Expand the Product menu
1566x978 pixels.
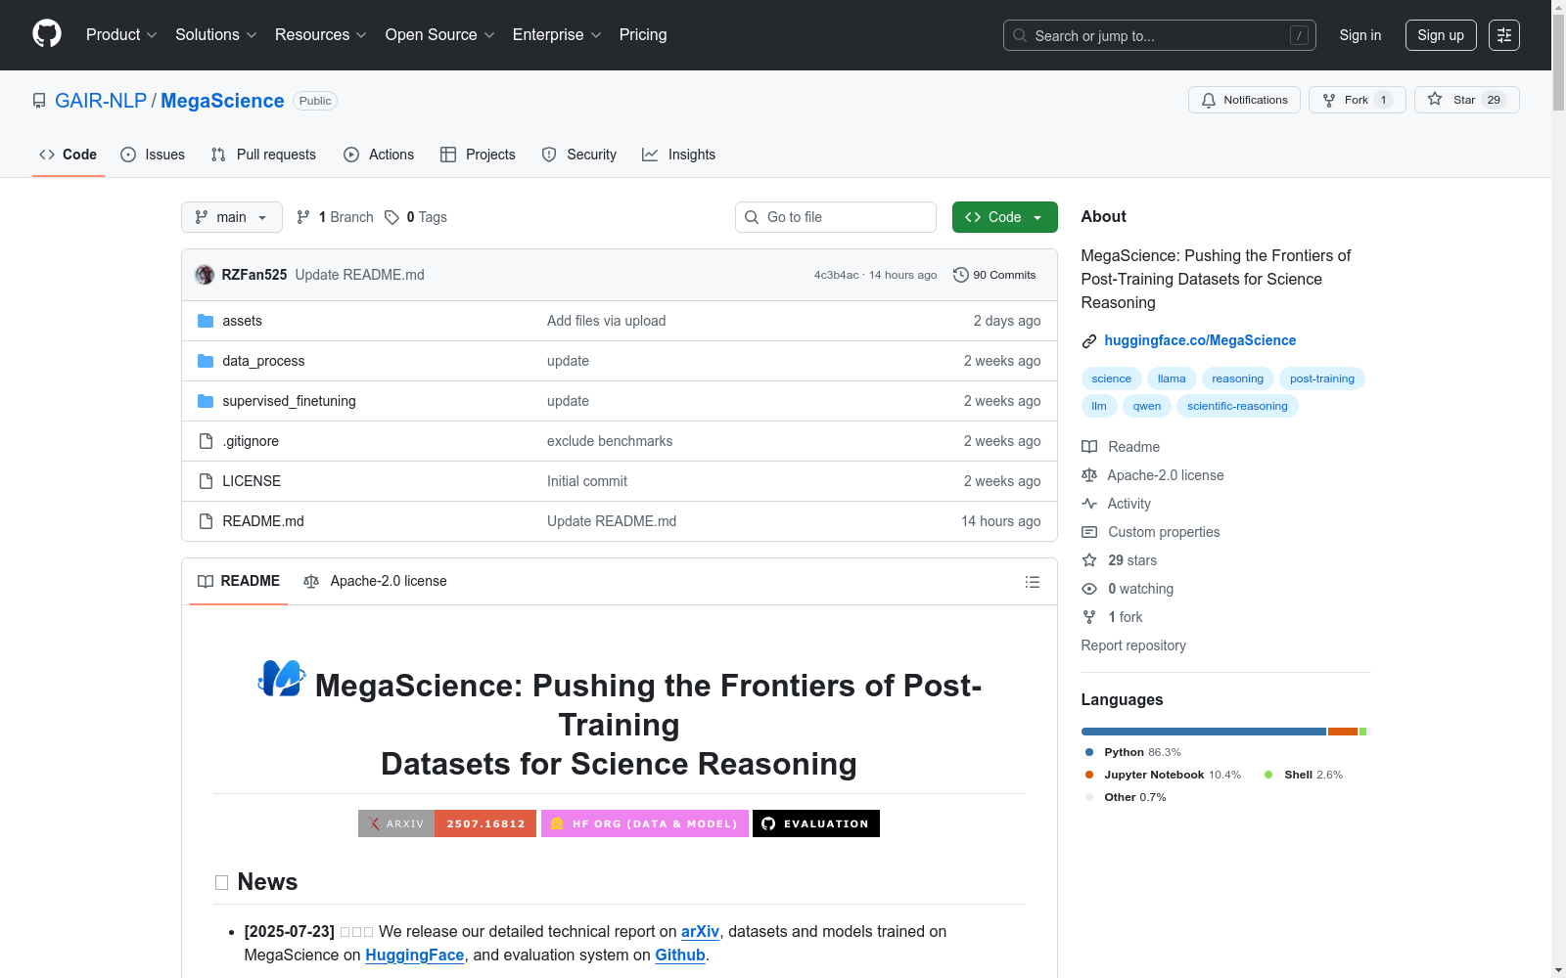pyautogui.click(x=121, y=35)
